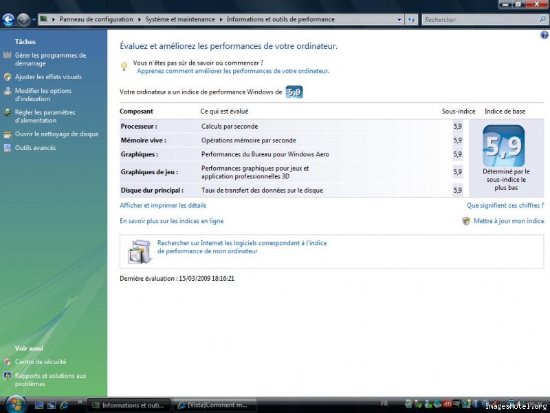Screen dimensions: 550x413
Task: Click the small 5,9 performance index badge
Action: coord(294,92)
